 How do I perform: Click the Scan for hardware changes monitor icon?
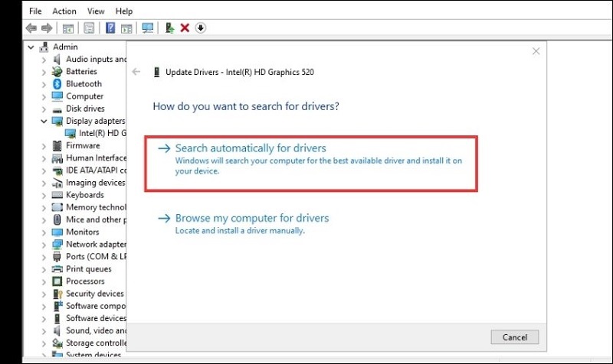click(x=148, y=28)
